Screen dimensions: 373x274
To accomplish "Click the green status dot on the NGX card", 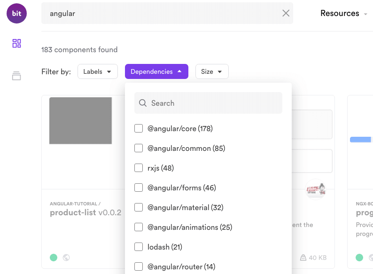I will (359, 258).
